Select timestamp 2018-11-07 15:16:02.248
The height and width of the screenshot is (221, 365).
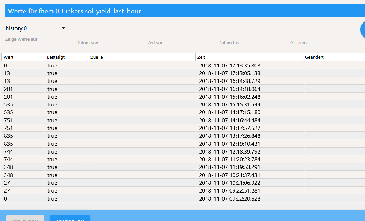tap(229, 97)
